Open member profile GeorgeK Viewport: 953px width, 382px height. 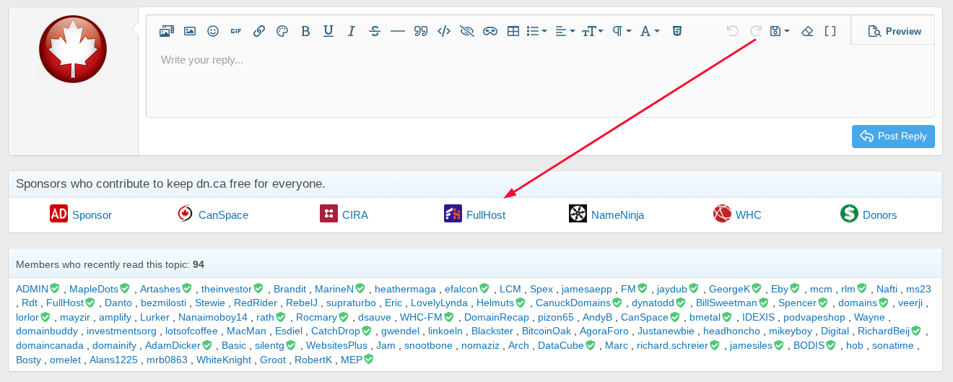point(730,289)
